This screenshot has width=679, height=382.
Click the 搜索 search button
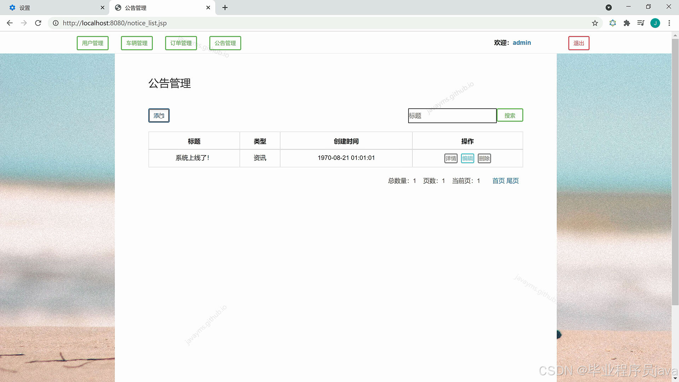(510, 115)
